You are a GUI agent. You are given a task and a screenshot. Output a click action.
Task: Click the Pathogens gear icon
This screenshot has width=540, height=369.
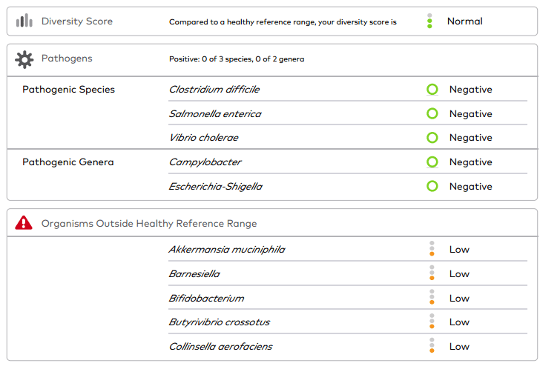(x=24, y=59)
